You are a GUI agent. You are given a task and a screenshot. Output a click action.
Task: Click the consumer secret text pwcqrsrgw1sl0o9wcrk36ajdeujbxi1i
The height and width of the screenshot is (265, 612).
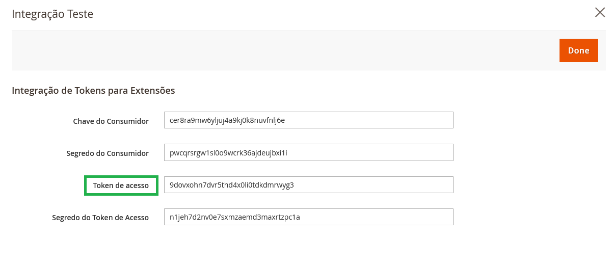pos(229,153)
